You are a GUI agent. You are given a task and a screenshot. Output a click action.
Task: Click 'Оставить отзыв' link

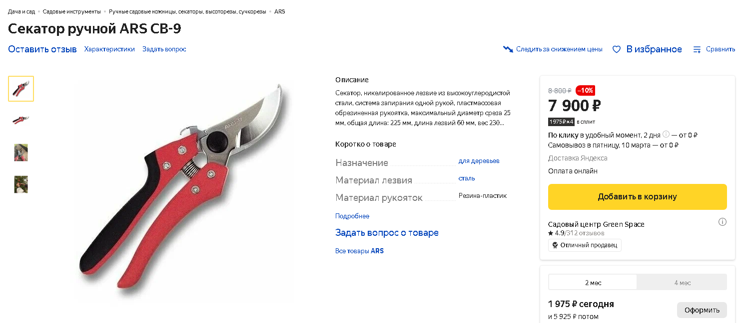click(x=42, y=49)
